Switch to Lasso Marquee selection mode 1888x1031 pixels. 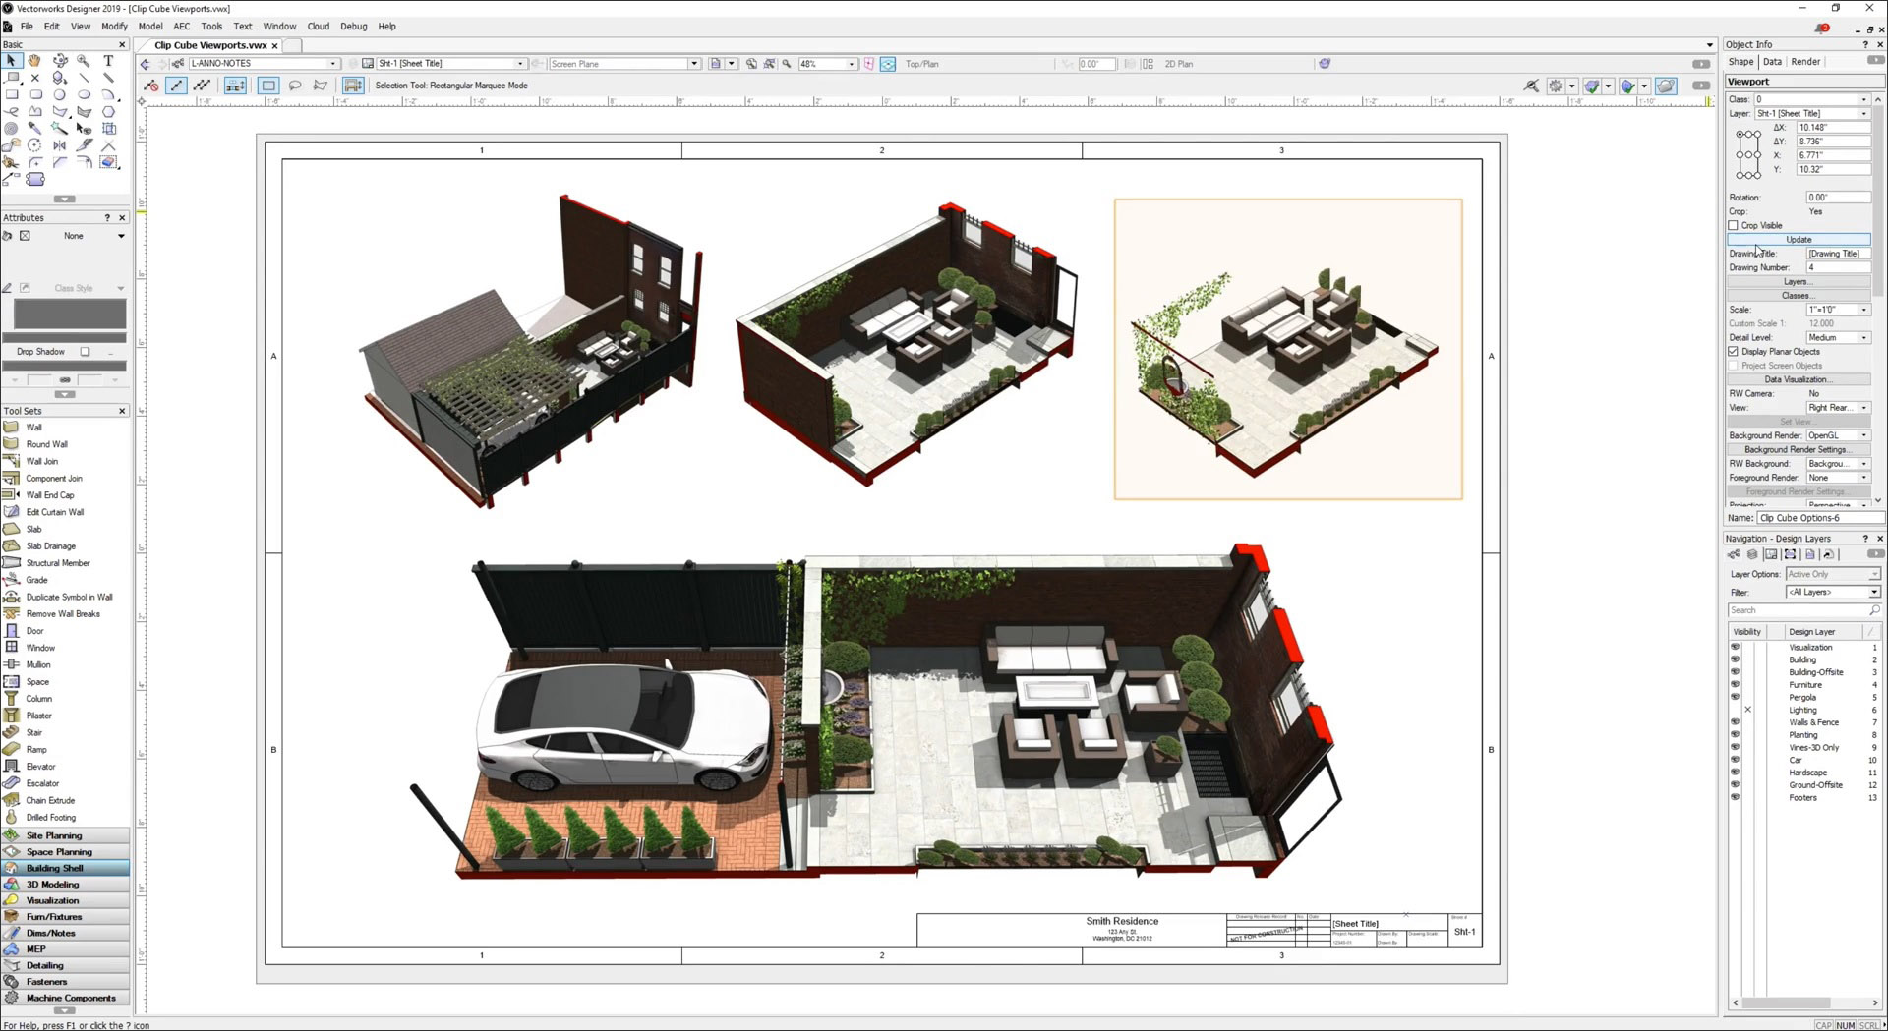(294, 86)
